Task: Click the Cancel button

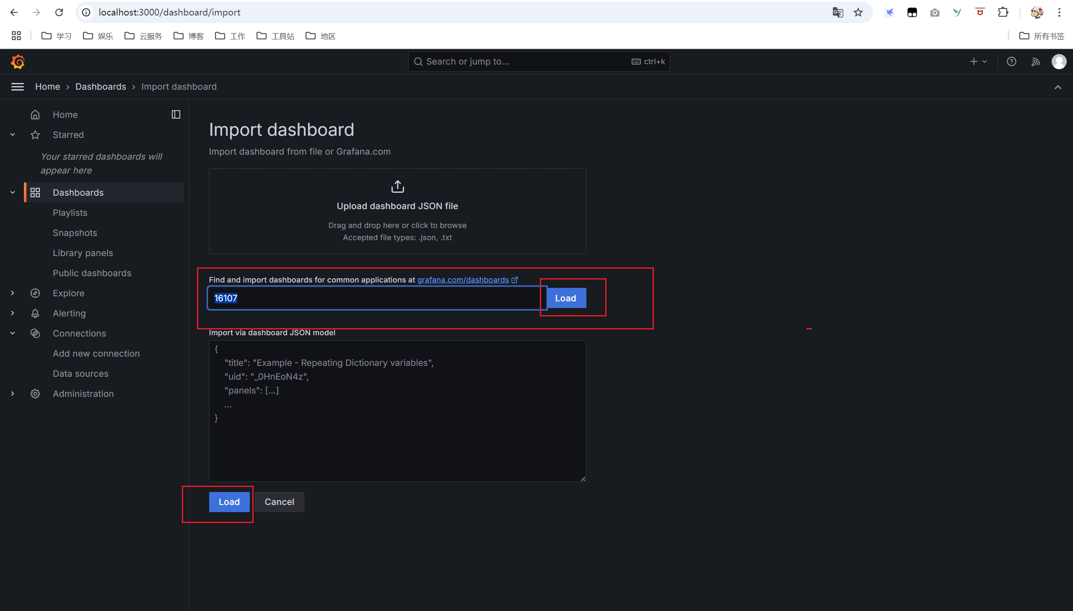Action: pos(279,502)
